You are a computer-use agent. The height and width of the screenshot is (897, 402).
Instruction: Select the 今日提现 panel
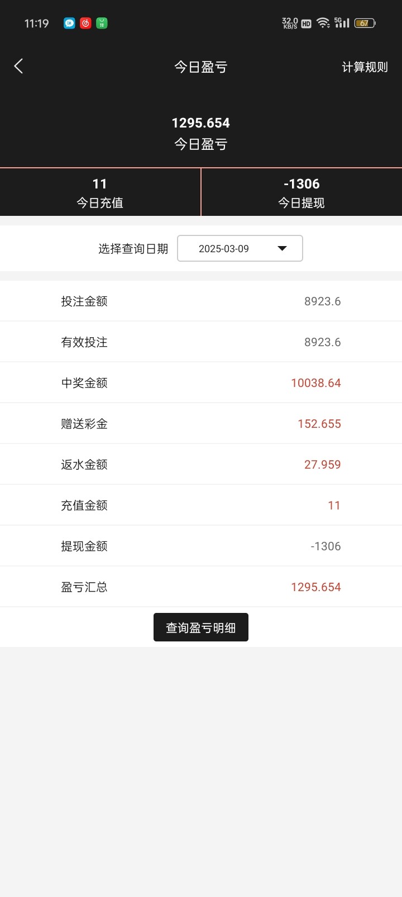point(301,192)
